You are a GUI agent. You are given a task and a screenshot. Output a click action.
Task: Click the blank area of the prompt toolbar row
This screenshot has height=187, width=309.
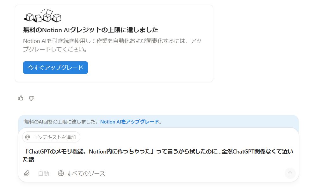click(x=190, y=173)
